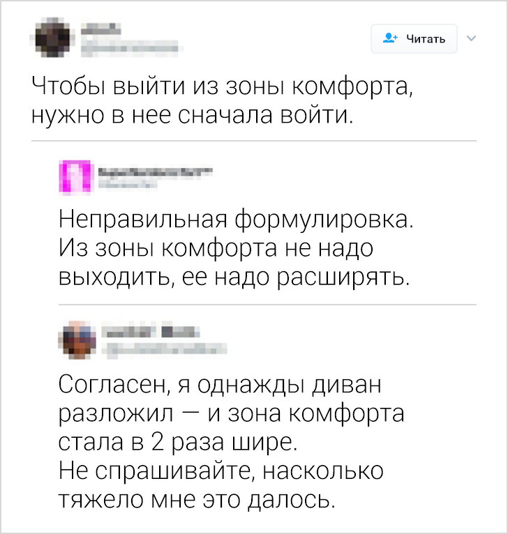This screenshot has width=508, height=534.
Task: Open the reply starting 'Согласен, я однажды диван'
Action: click(221, 385)
